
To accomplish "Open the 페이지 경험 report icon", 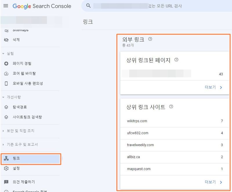I will click(6, 63).
